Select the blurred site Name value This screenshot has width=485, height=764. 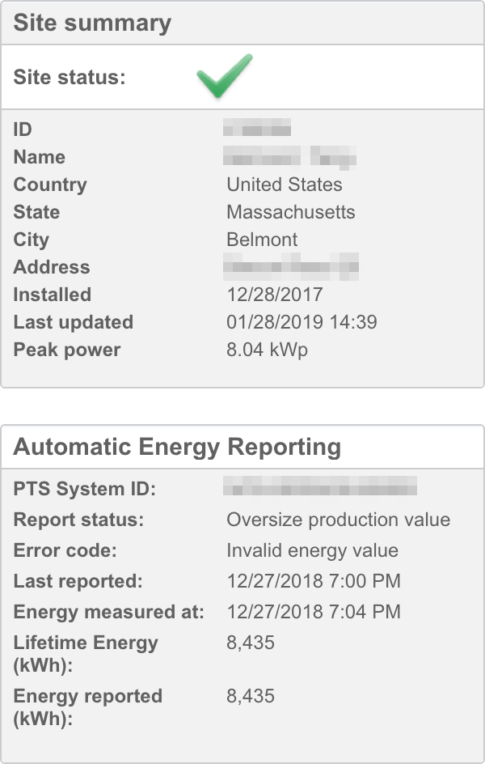click(x=291, y=157)
